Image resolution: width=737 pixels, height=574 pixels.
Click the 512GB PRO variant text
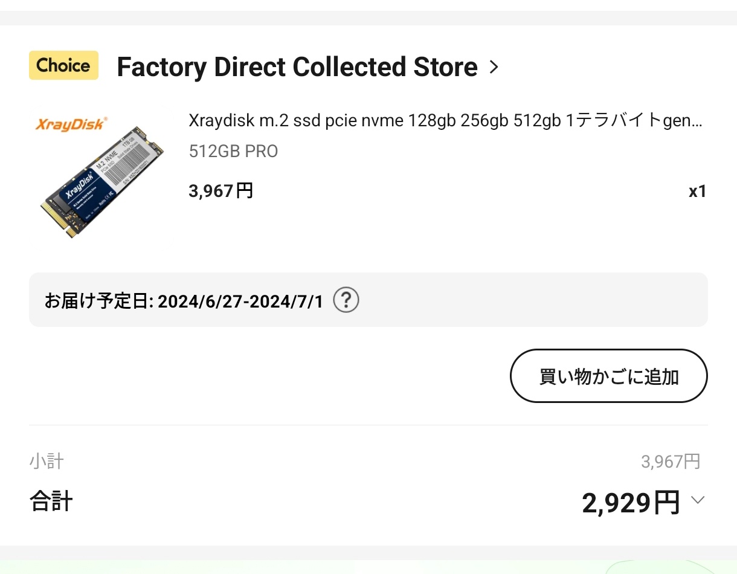click(x=233, y=151)
